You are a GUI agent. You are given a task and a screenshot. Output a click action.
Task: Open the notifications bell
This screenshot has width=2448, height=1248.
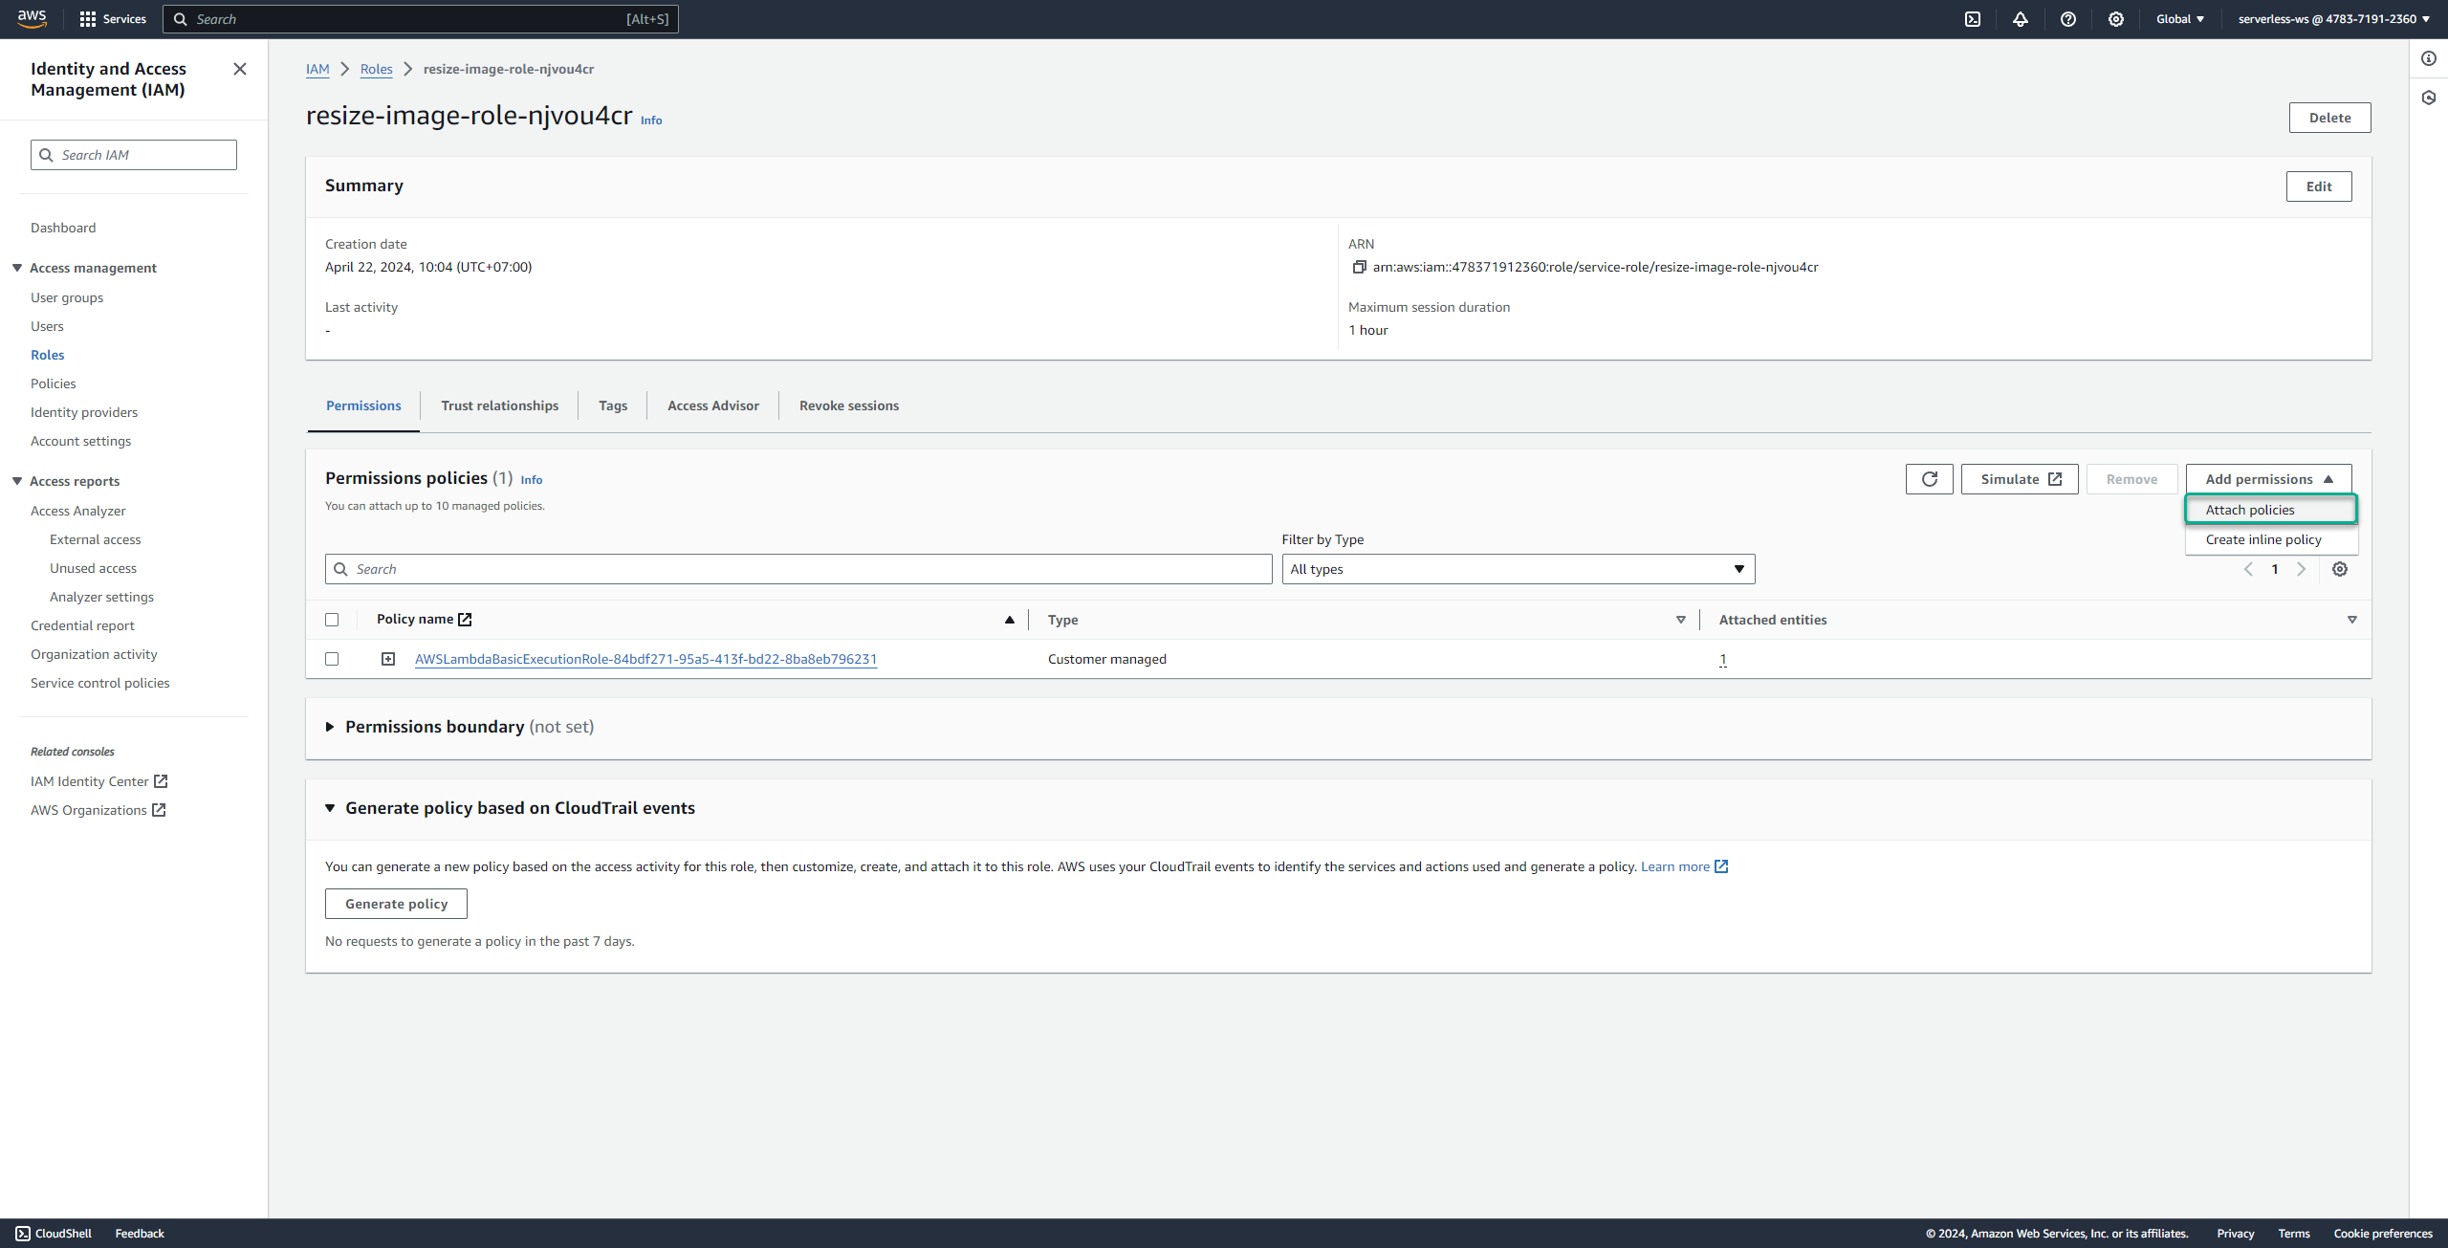[x=2021, y=19]
